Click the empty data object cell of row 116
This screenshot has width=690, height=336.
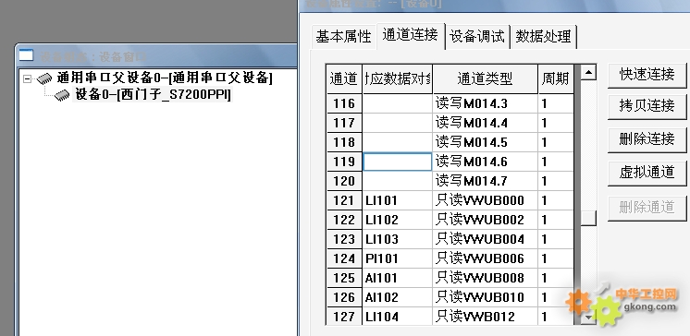coord(398,103)
